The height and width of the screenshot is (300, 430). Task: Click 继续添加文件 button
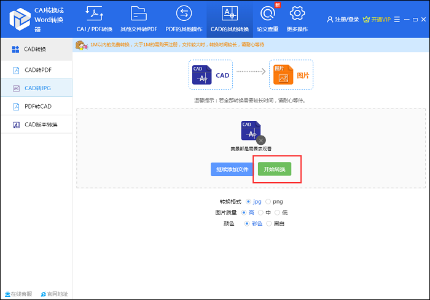(x=231, y=169)
